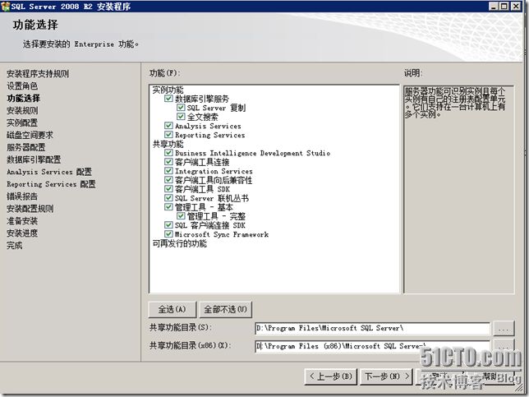Toggle the 管理工具 - 完整 checkbox

point(181,215)
